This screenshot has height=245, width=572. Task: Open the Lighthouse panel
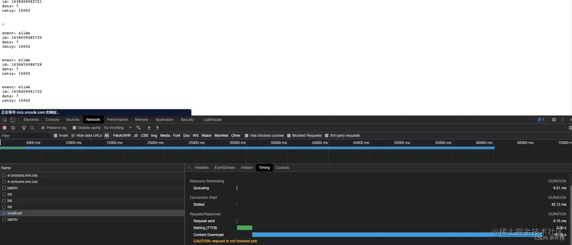click(213, 120)
